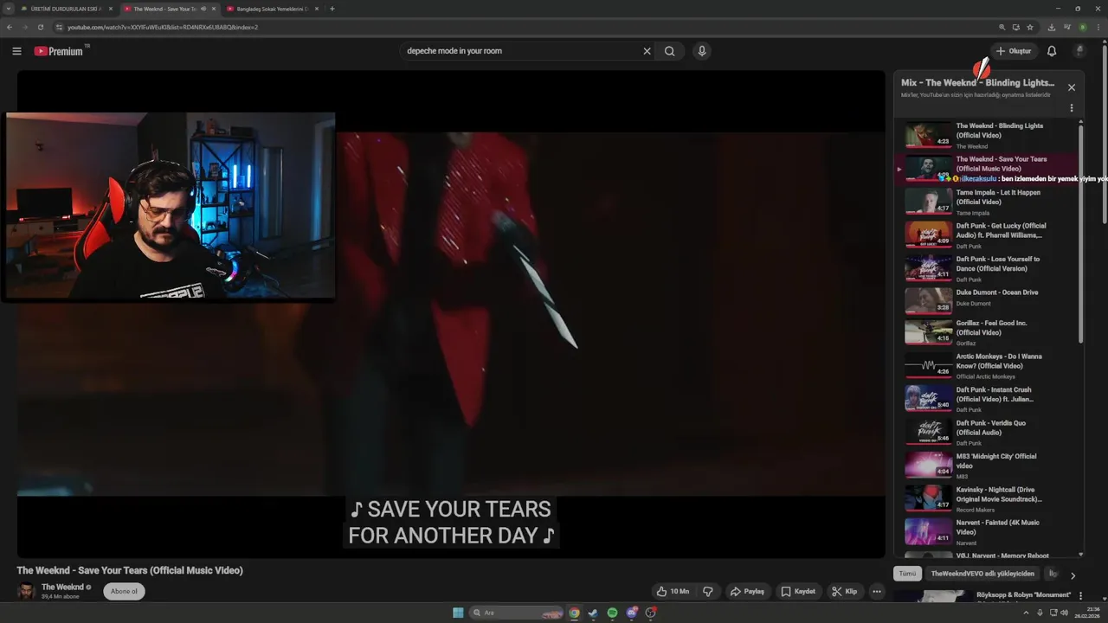The image size is (1108, 623).
Task: Play Daft Punk - Lose Yourself to Dance
Action: point(986,268)
